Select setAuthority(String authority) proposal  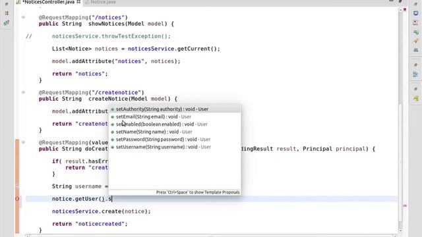[x=175, y=109]
